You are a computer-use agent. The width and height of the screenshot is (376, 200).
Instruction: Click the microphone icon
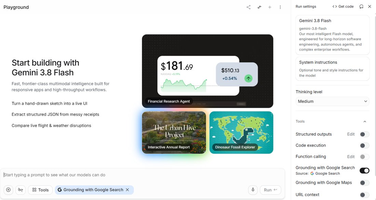click(253, 190)
